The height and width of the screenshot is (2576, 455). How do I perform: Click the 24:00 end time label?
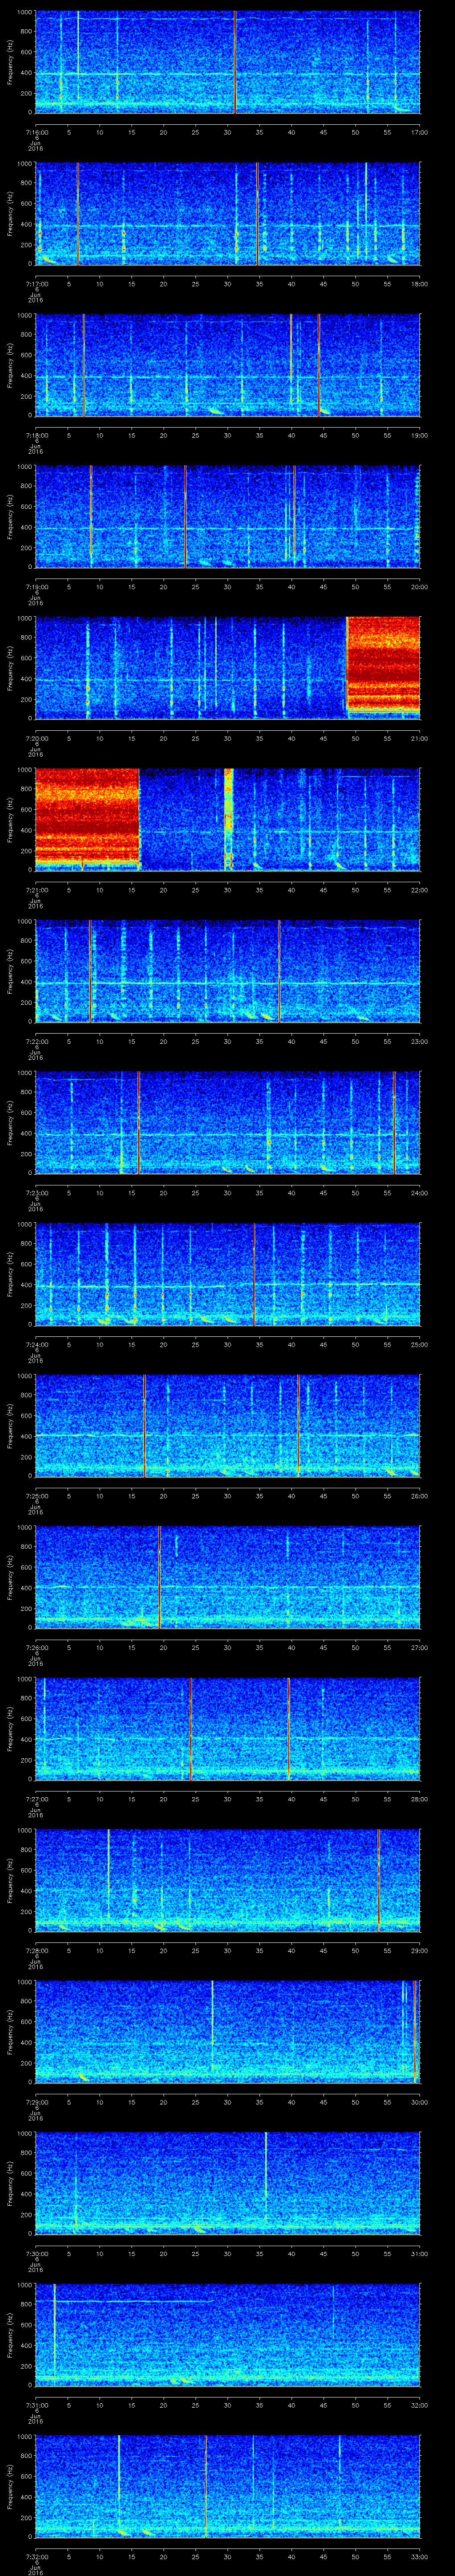tap(419, 1192)
